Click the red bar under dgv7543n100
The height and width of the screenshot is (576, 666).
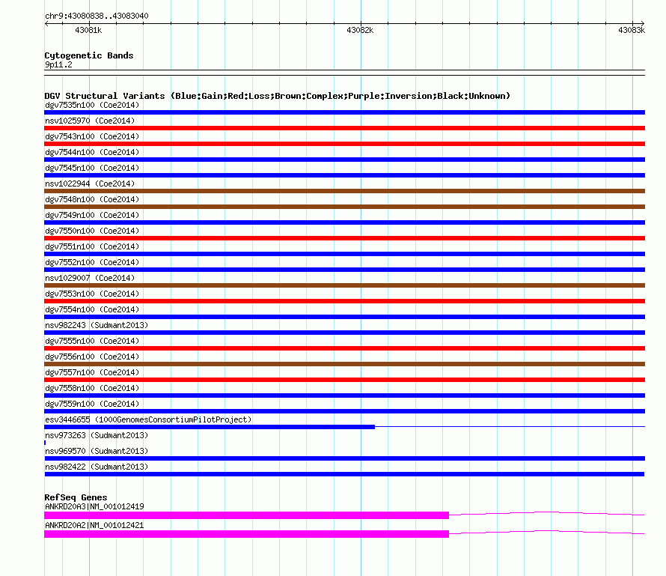pyautogui.click(x=344, y=144)
